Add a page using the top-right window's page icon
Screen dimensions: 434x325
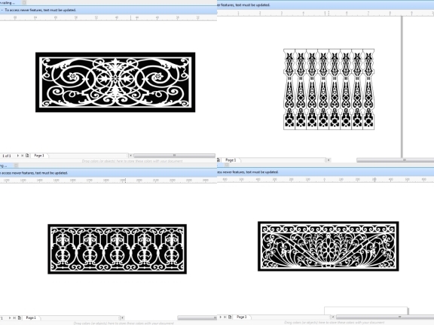point(219,160)
